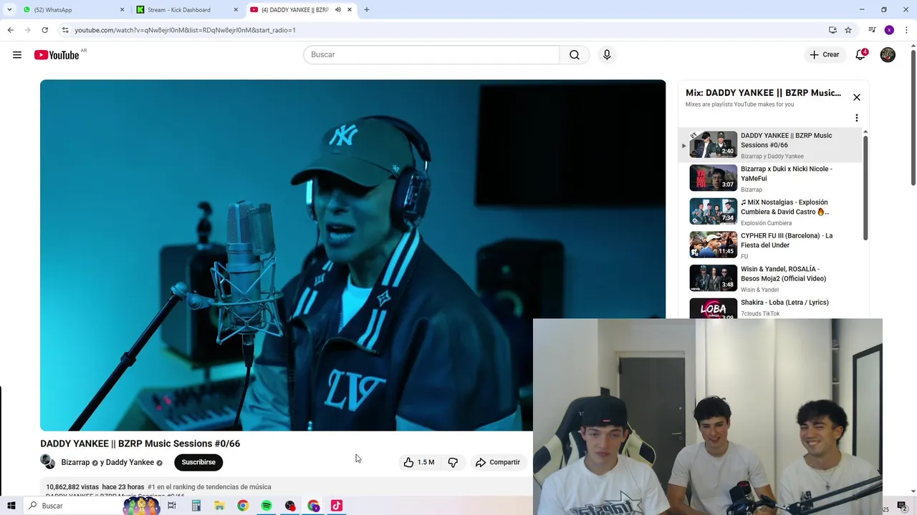
Task: Click the Mix DADDY YANKEE playlist title
Action: click(x=763, y=93)
